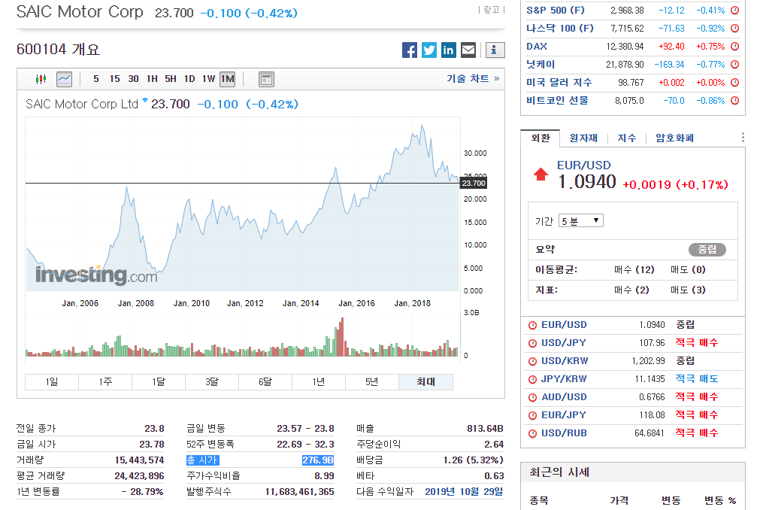This screenshot has width=757, height=510.
Task: Click clock icon beside AUD/USD row
Action: (532, 397)
